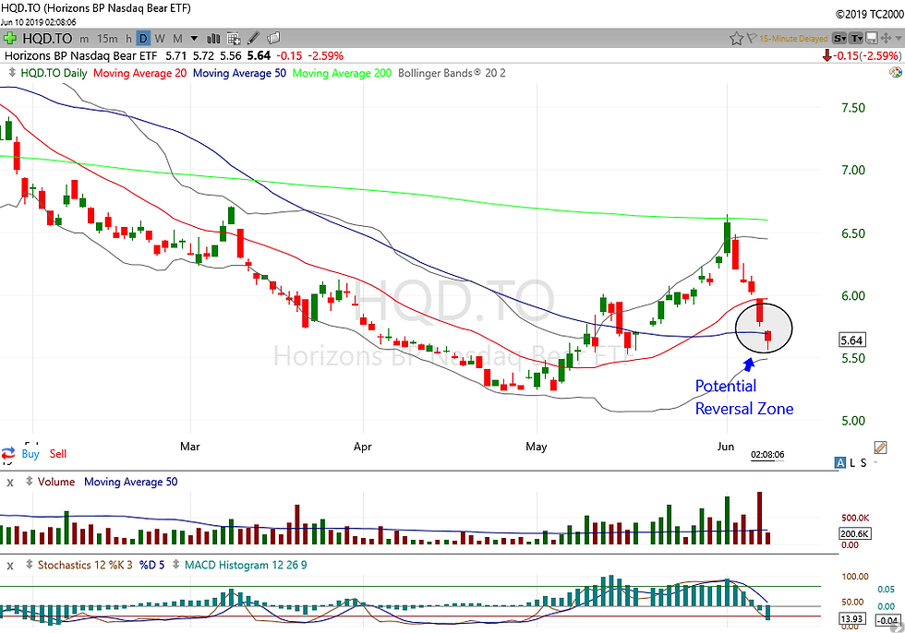
Task: Switch to the Weekly (W) timeframe
Action: pos(160,39)
